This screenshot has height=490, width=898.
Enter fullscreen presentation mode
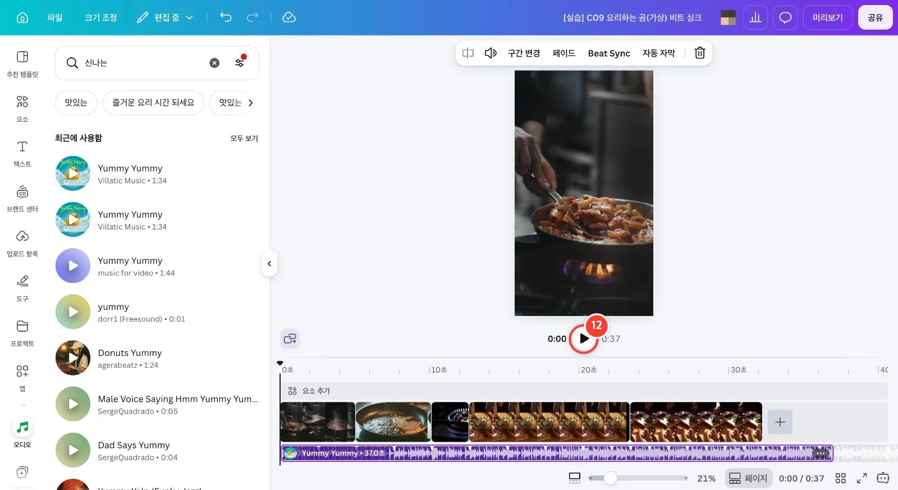pos(862,478)
